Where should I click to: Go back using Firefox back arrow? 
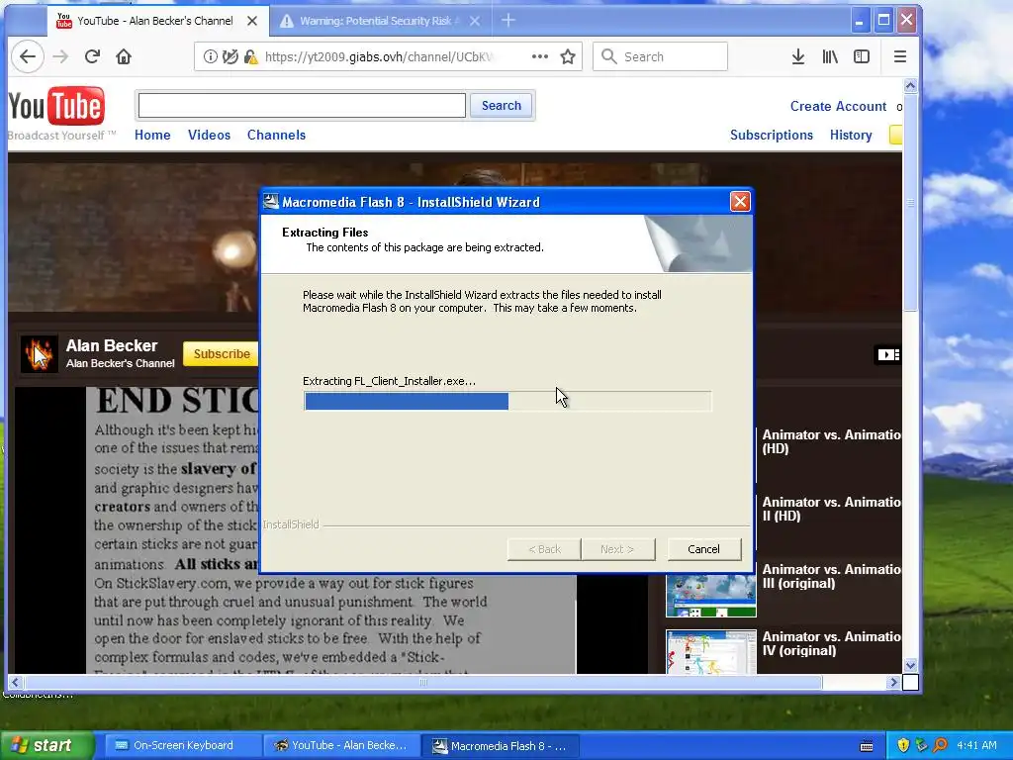pos(27,56)
